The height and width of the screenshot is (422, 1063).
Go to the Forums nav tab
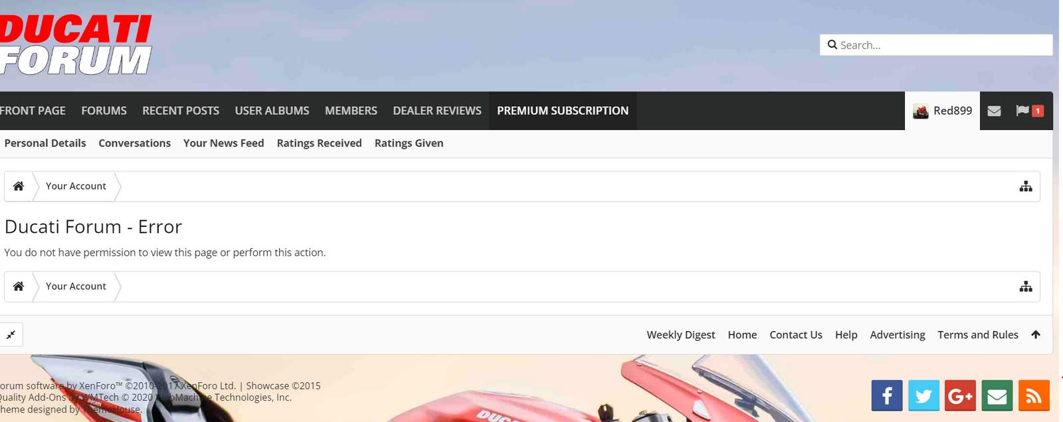tap(104, 111)
